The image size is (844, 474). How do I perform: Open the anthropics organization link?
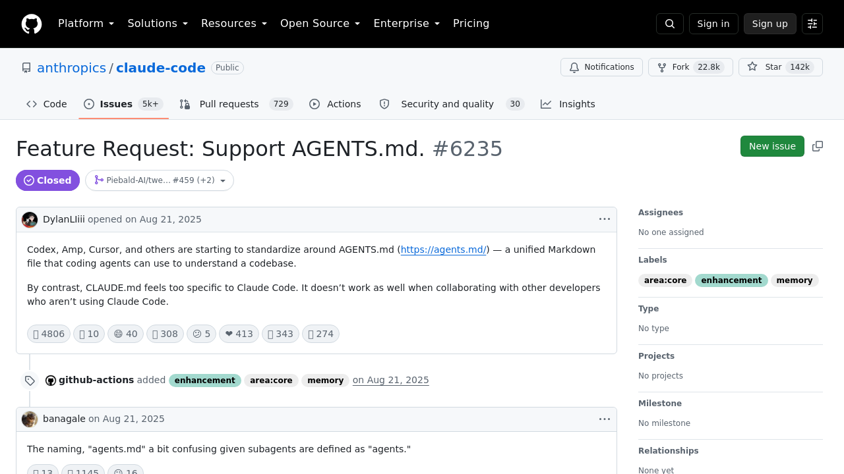coord(71,68)
